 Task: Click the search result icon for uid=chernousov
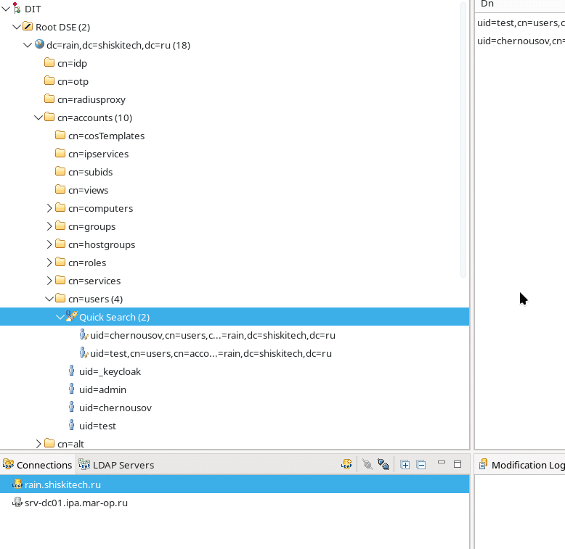[84, 334]
